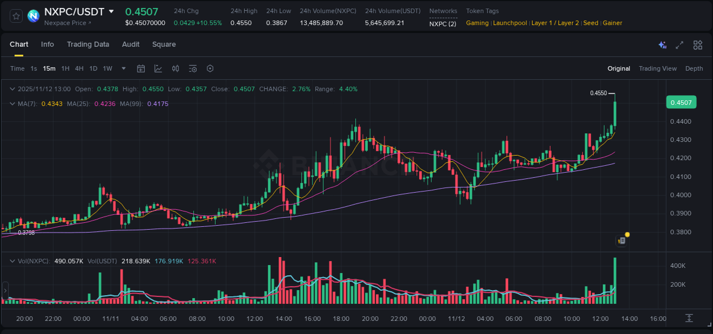Open indicator list settings icon
Image resolution: width=713 pixels, height=334 pixels.
coord(192,68)
